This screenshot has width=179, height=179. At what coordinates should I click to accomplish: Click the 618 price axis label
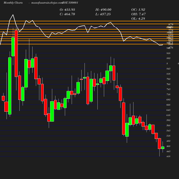point(168,115)
